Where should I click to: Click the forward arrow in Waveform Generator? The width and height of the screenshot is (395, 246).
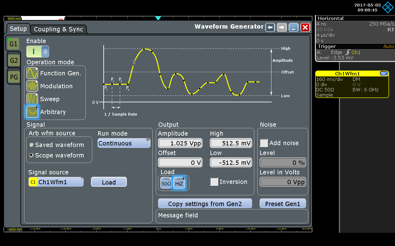coord(282,27)
